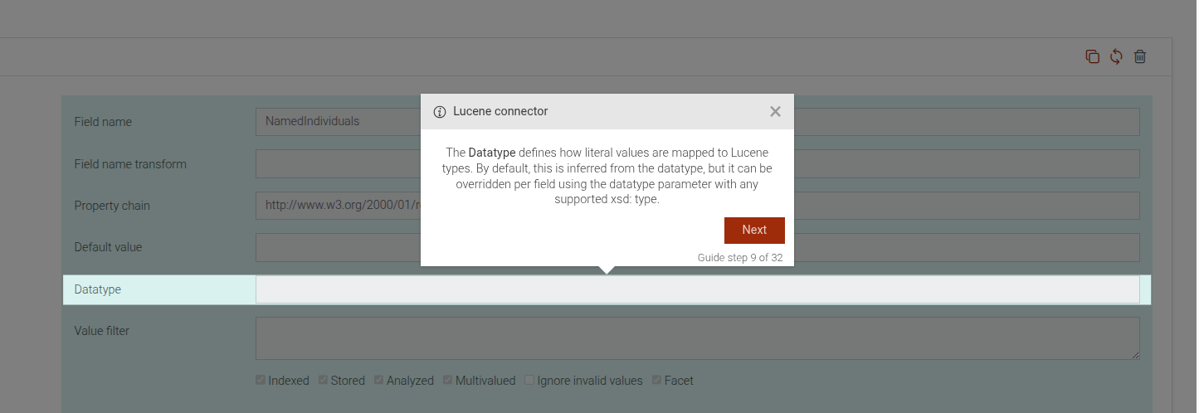Click the highlighted Datatype label

point(98,289)
